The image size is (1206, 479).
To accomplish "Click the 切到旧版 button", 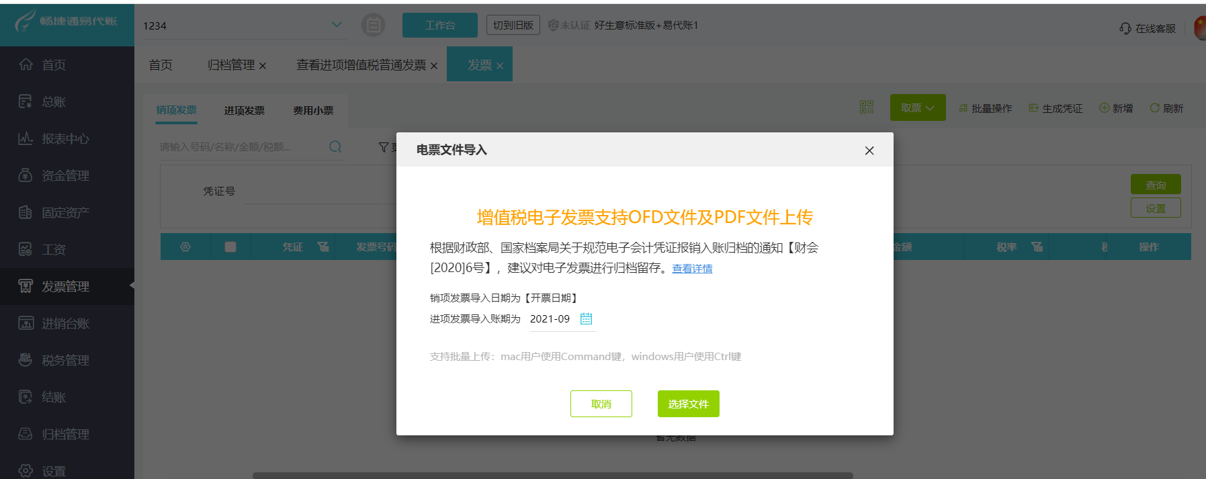I will [513, 26].
